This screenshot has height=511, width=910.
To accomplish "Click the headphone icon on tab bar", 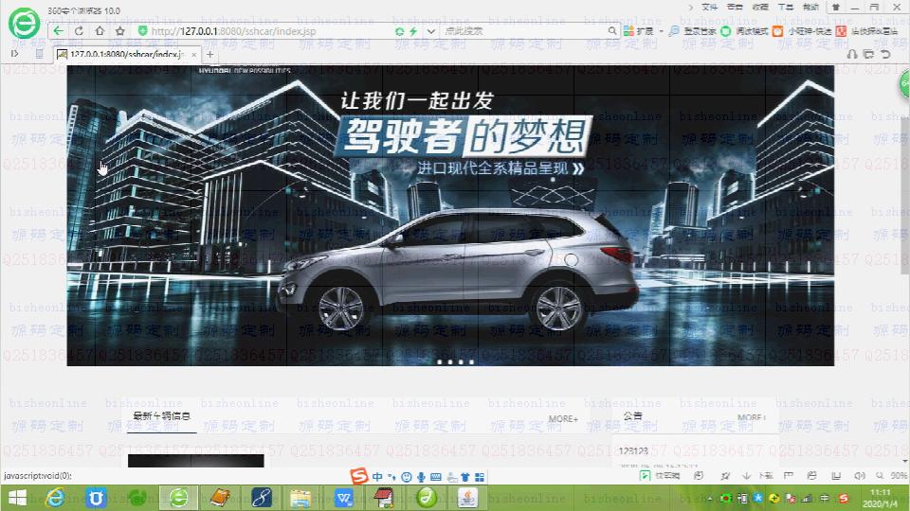I will click(852, 54).
